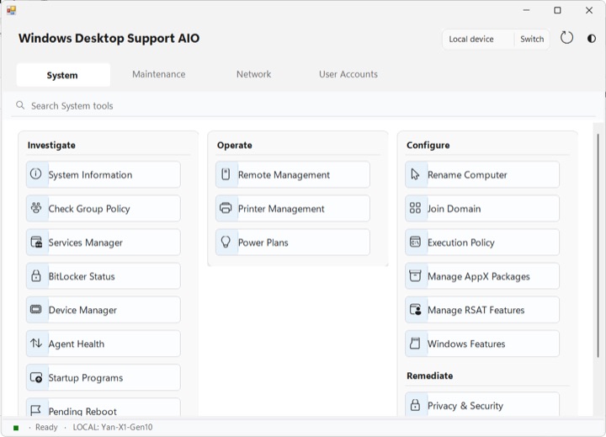The height and width of the screenshot is (437, 606).
Task: Open Windows Features tool
Action: tap(482, 344)
